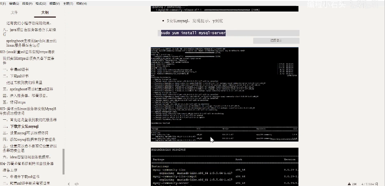Image resolution: width=385 pixels, height=186 pixels.
Task: Go to heading 003-腾讯云Linux服务器安装Mysql8
Action: click(x=28, y=111)
